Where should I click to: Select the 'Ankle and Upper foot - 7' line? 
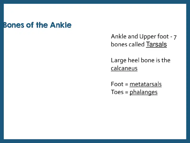pos(144,37)
